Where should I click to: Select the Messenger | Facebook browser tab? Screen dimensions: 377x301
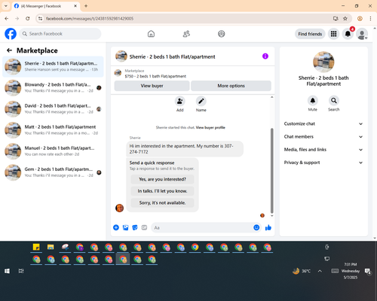click(46, 6)
